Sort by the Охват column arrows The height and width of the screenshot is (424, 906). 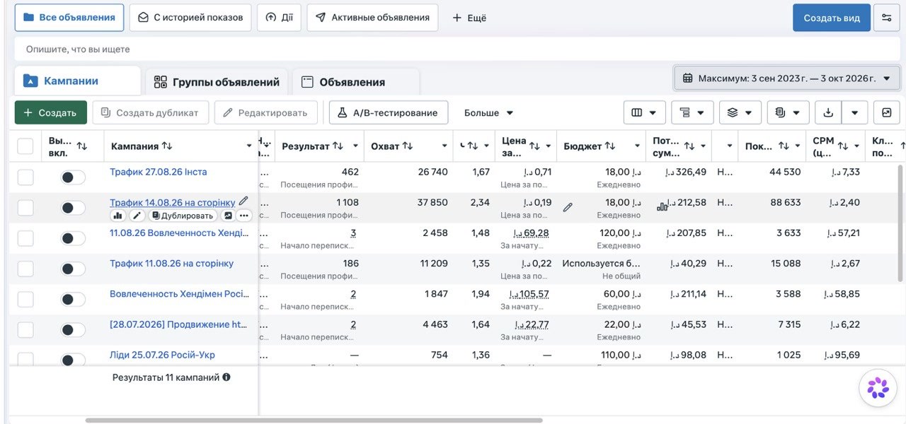click(x=408, y=146)
